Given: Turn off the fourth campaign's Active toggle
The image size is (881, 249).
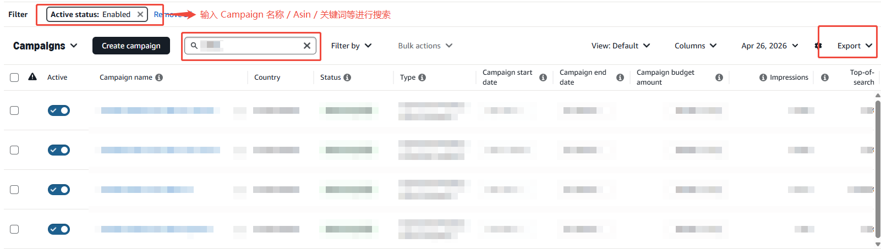Looking at the screenshot, I should pyautogui.click(x=59, y=229).
